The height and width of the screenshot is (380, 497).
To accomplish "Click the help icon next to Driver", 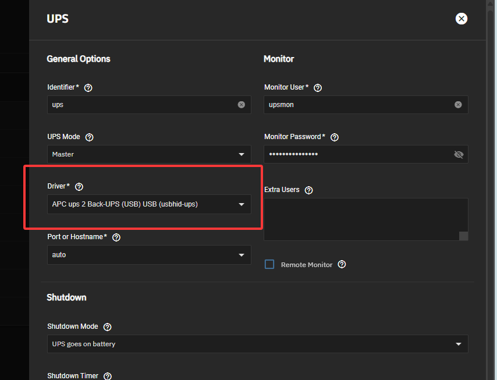I will click(x=79, y=187).
